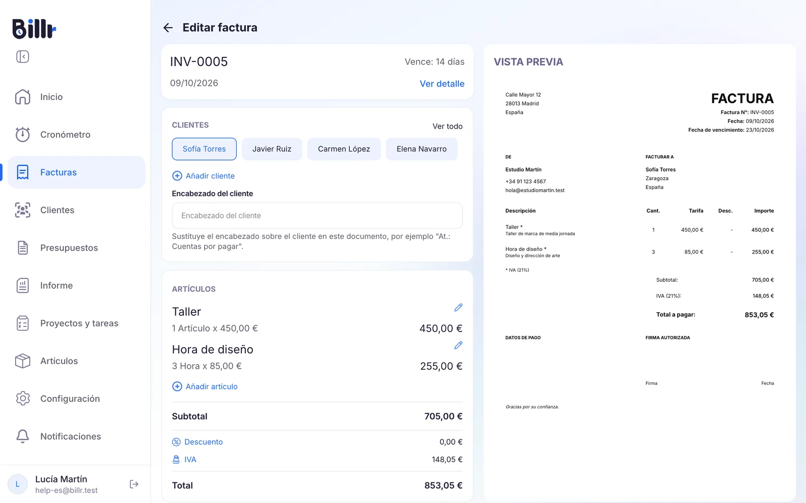Click plus icon of Añadir cliente

pos(177,176)
